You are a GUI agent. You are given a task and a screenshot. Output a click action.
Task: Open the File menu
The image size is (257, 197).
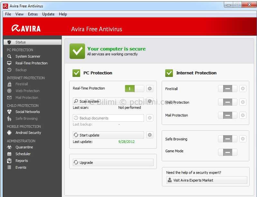point(8,14)
